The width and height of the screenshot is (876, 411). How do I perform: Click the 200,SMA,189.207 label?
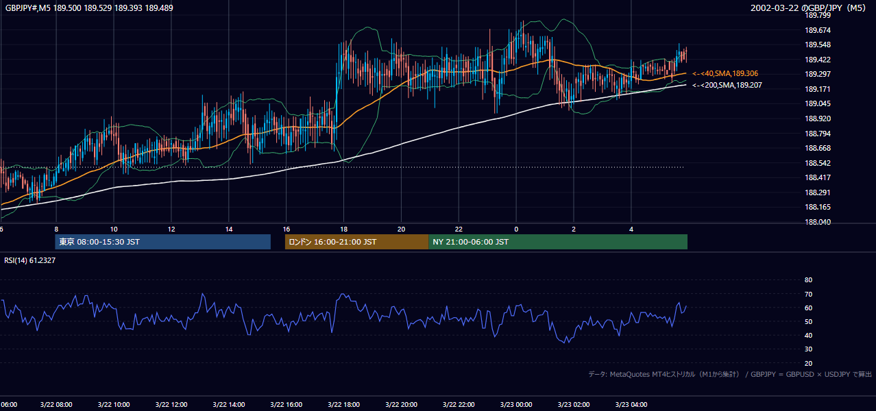click(727, 86)
